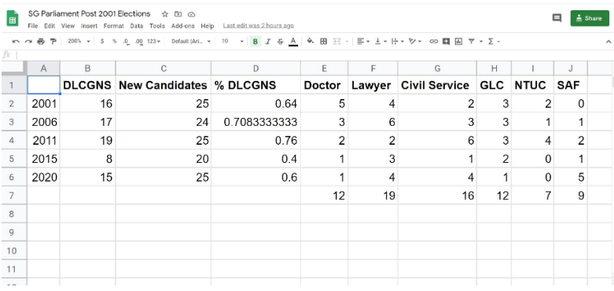Open the comment history
Screen dimensions: 614x291
coord(557,18)
